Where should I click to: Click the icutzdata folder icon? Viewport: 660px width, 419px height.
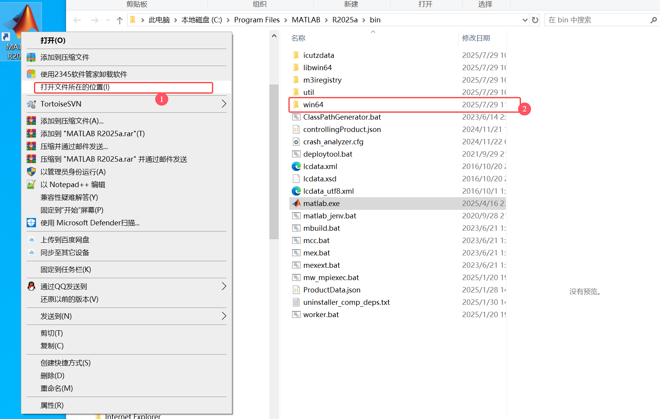click(296, 55)
